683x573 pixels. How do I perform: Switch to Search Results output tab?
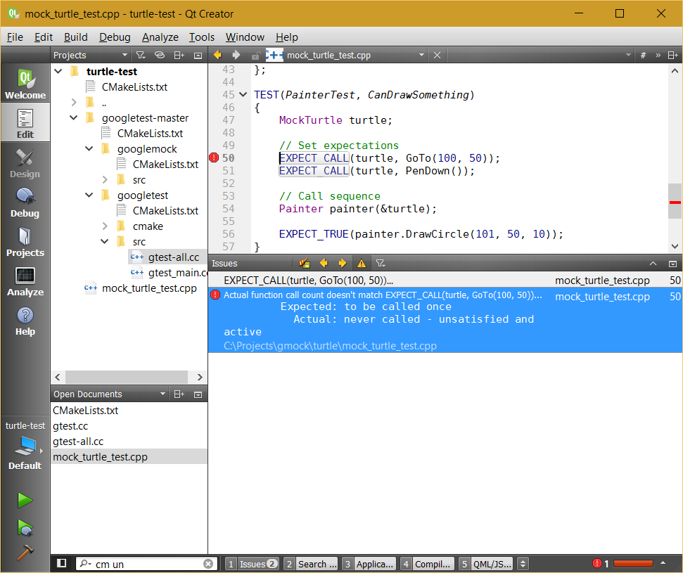click(311, 564)
